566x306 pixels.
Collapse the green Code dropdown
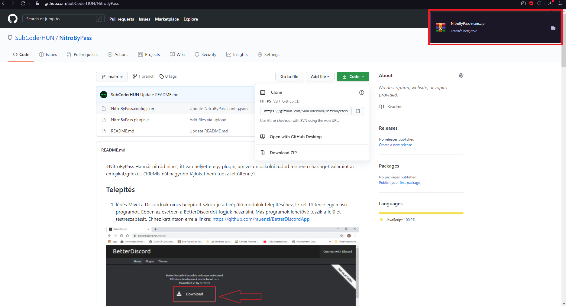(x=353, y=76)
